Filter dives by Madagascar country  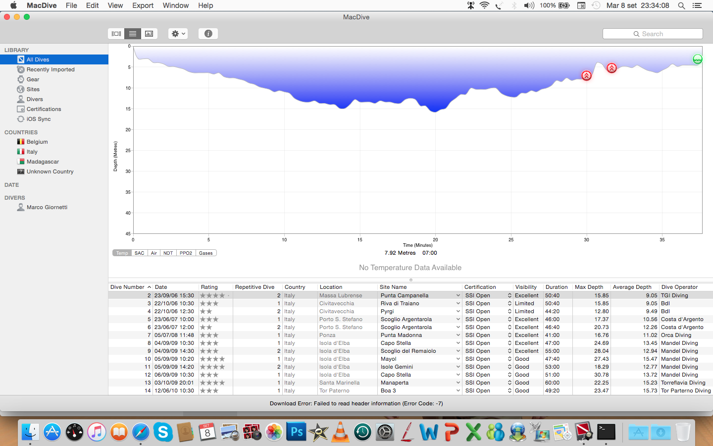coord(43,162)
